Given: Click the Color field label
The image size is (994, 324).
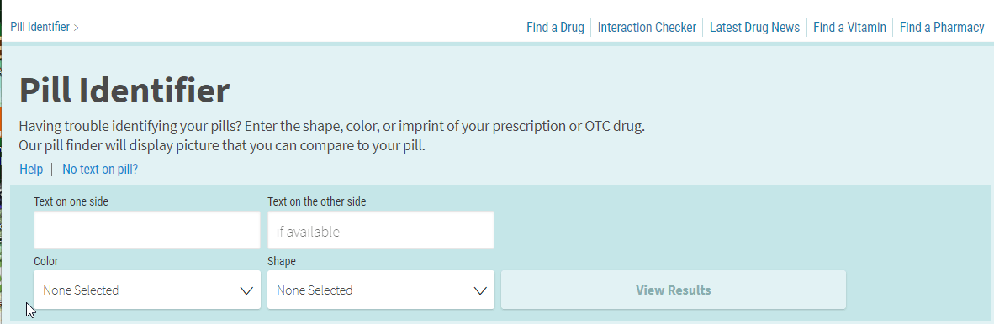Looking at the screenshot, I should click(x=46, y=261).
